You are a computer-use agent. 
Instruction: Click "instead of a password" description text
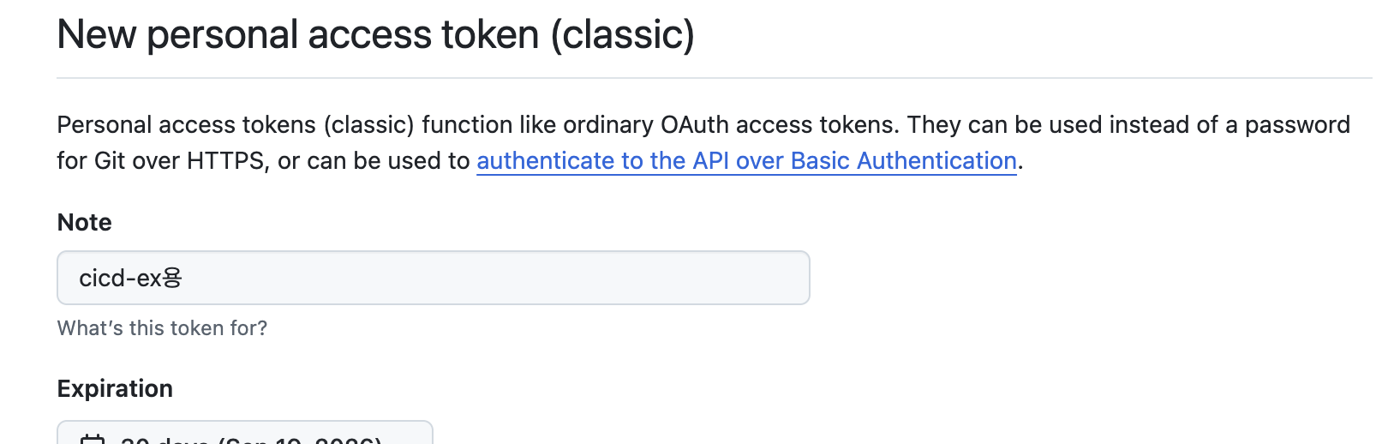[x=1229, y=125]
